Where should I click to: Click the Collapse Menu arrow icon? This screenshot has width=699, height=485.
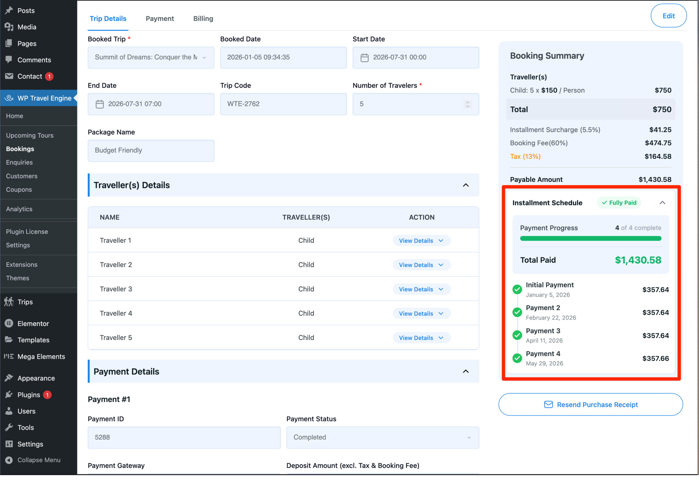[9, 460]
